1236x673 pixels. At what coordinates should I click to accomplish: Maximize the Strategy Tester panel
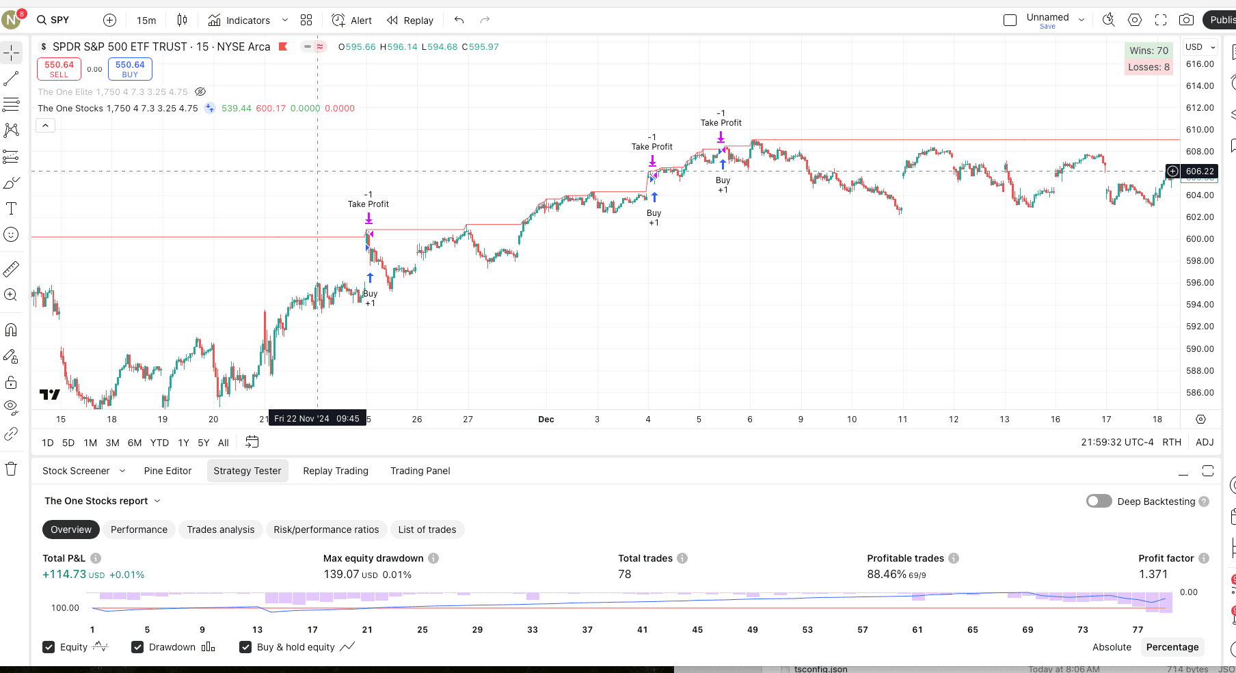(1208, 471)
